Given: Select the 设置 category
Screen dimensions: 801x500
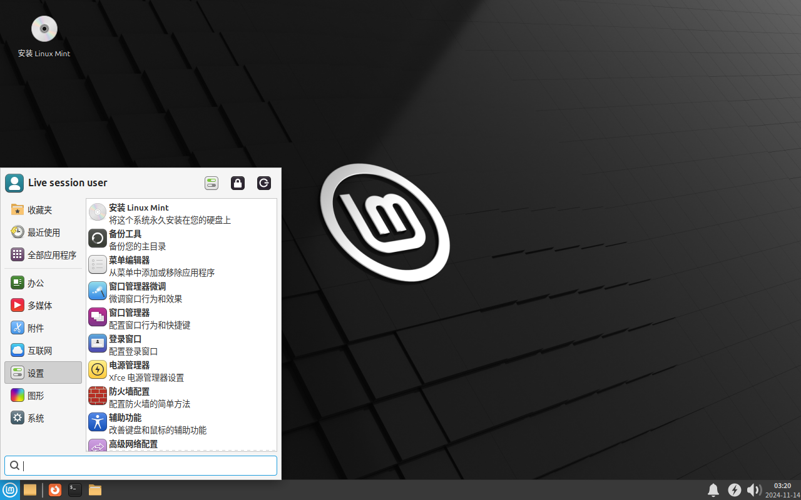Looking at the screenshot, I should [x=43, y=372].
